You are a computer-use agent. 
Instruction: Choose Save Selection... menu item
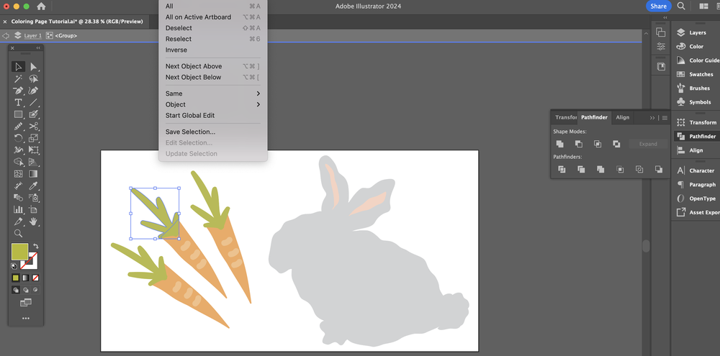[x=213, y=132]
